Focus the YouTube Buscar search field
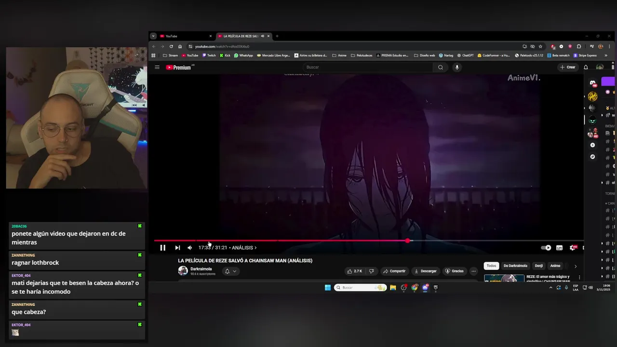617x347 pixels. (x=368, y=67)
